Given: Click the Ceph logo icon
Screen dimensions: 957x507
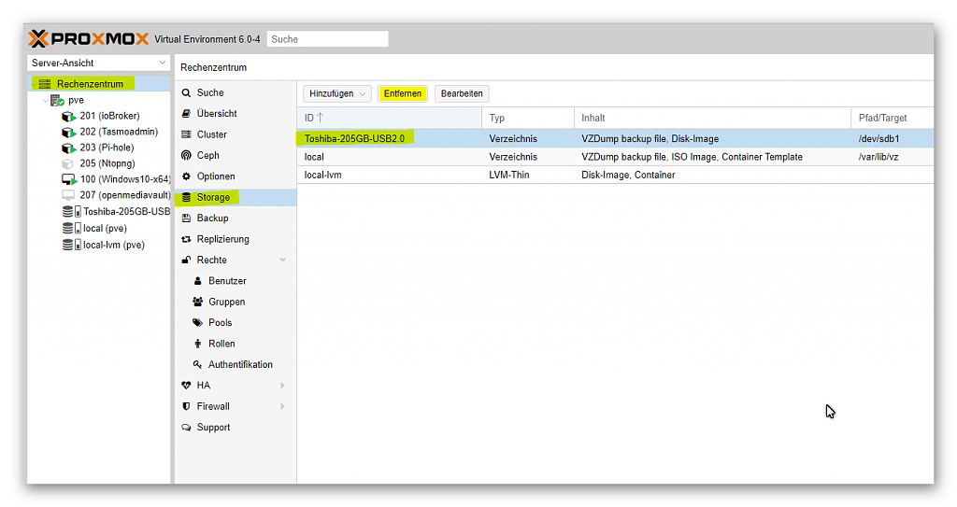Looking at the screenshot, I should pos(186,156).
